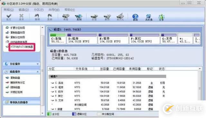This screenshot has height=118, width=206.
Task: Click the 关注我 (follow me) toolbar icon
Action: click(149, 17)
